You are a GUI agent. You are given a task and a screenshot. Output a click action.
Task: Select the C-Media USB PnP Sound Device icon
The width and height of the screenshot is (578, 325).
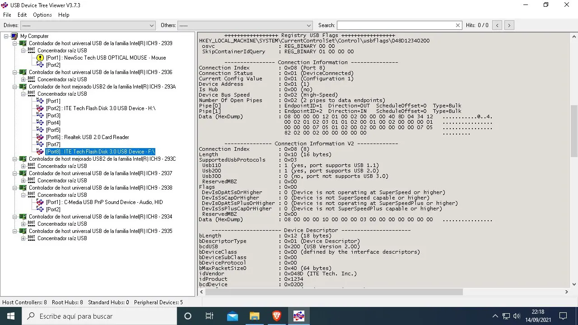tap(40, 202)
